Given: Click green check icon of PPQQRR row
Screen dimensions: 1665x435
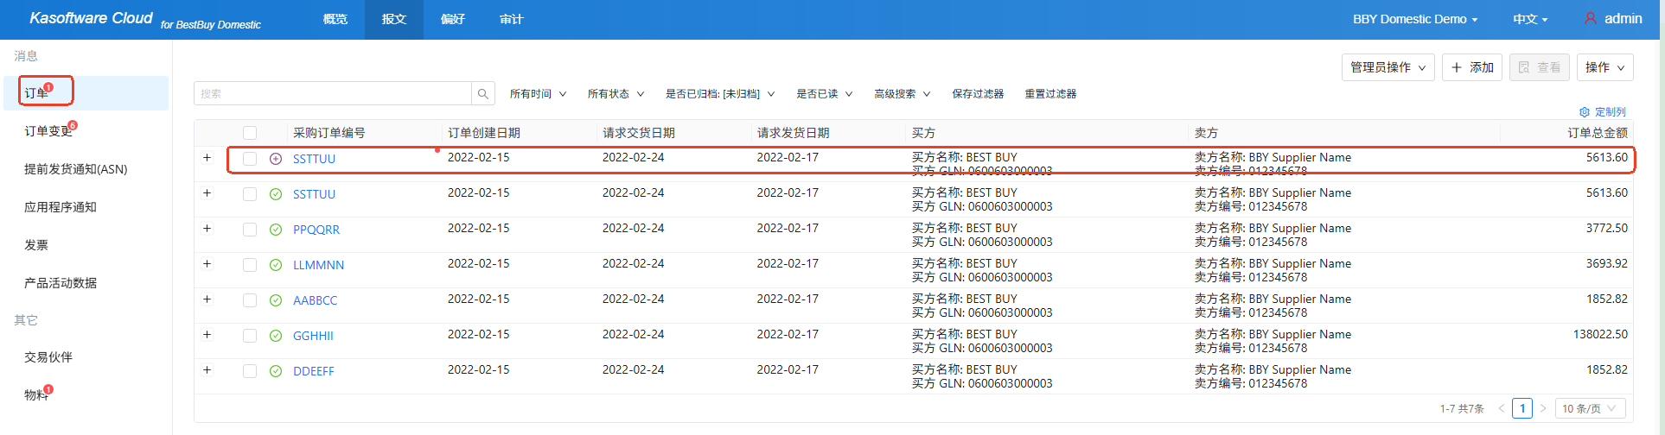Looking at the screenshot, I should tap(276, 230).
